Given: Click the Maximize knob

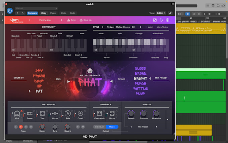Looking at the screenshot, I should coord(156,113).
